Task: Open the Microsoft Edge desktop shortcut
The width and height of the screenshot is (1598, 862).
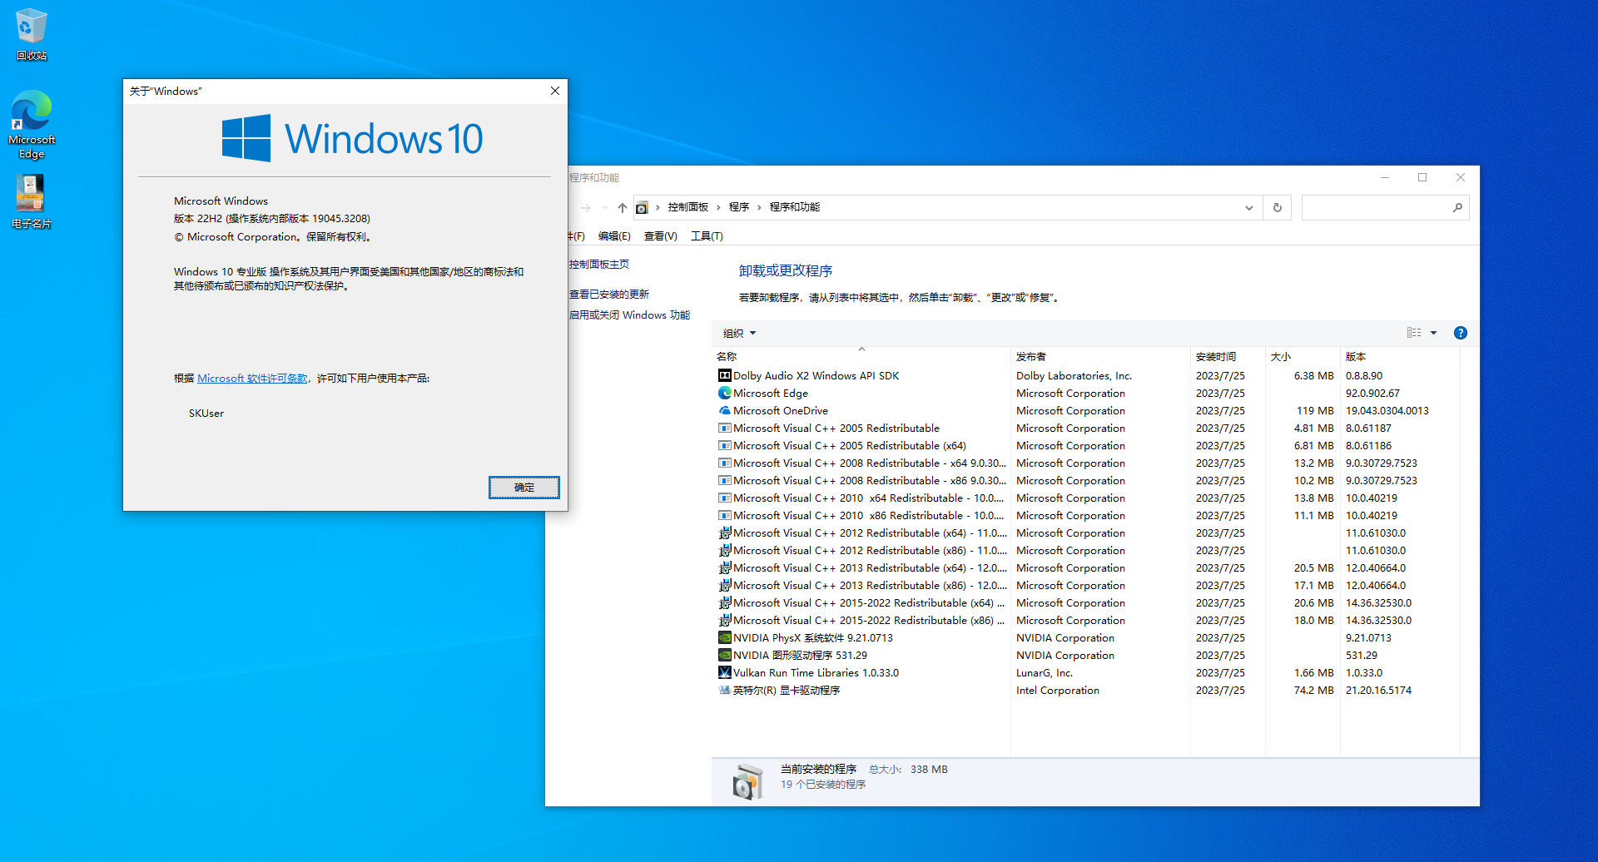Action: click(x=32, y=125)
